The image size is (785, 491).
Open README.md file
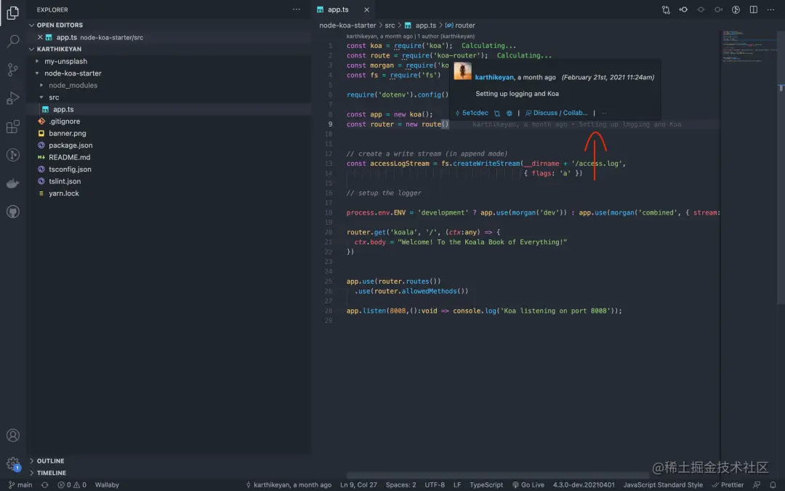pos(70,157)
